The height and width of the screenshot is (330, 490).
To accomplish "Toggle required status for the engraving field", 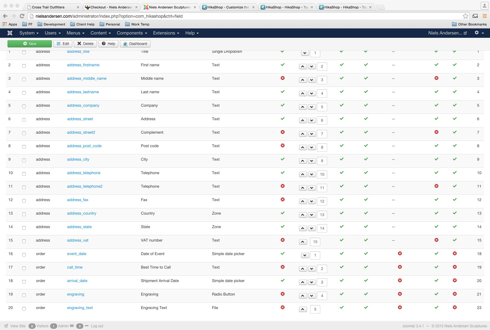I will [x=282, y=294].
